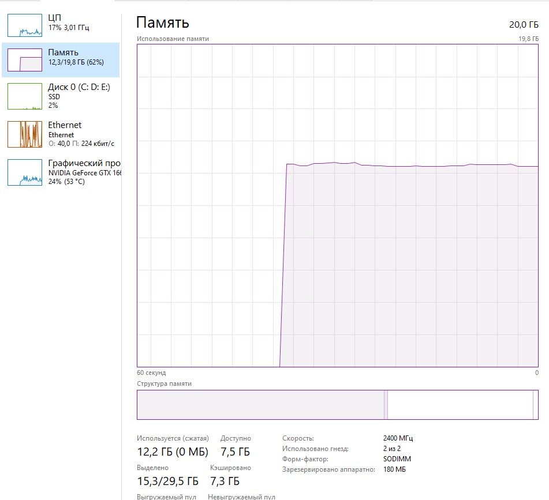The image size is (549, 500).
Task: Click the 2 из 2 slots value
Action: pos(392,449)
